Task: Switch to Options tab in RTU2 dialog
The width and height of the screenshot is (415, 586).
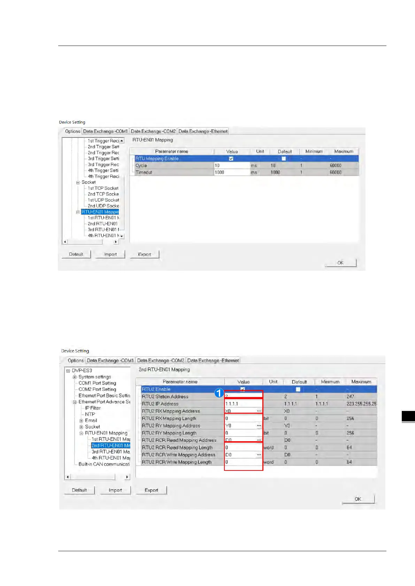Action: (x=76, y=361)
